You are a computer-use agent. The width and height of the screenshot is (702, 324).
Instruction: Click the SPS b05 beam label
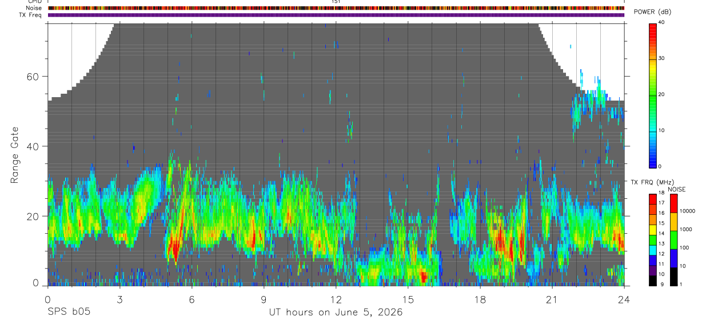[69, 312]
